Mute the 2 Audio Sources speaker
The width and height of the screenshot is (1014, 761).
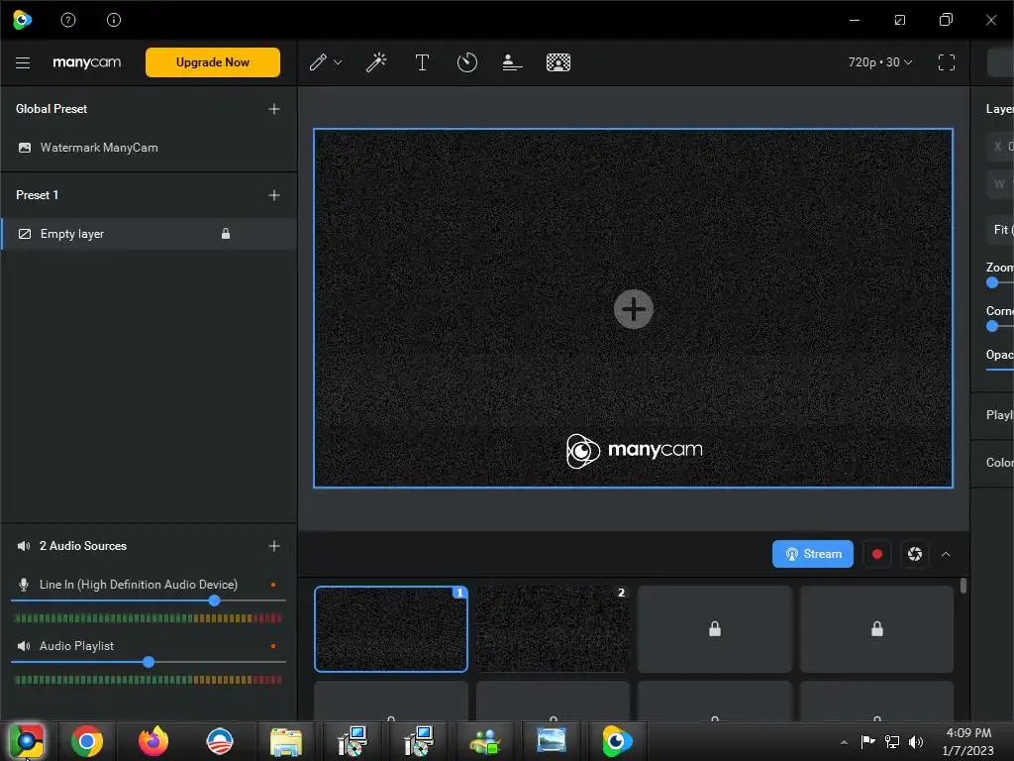pos(24,546)
